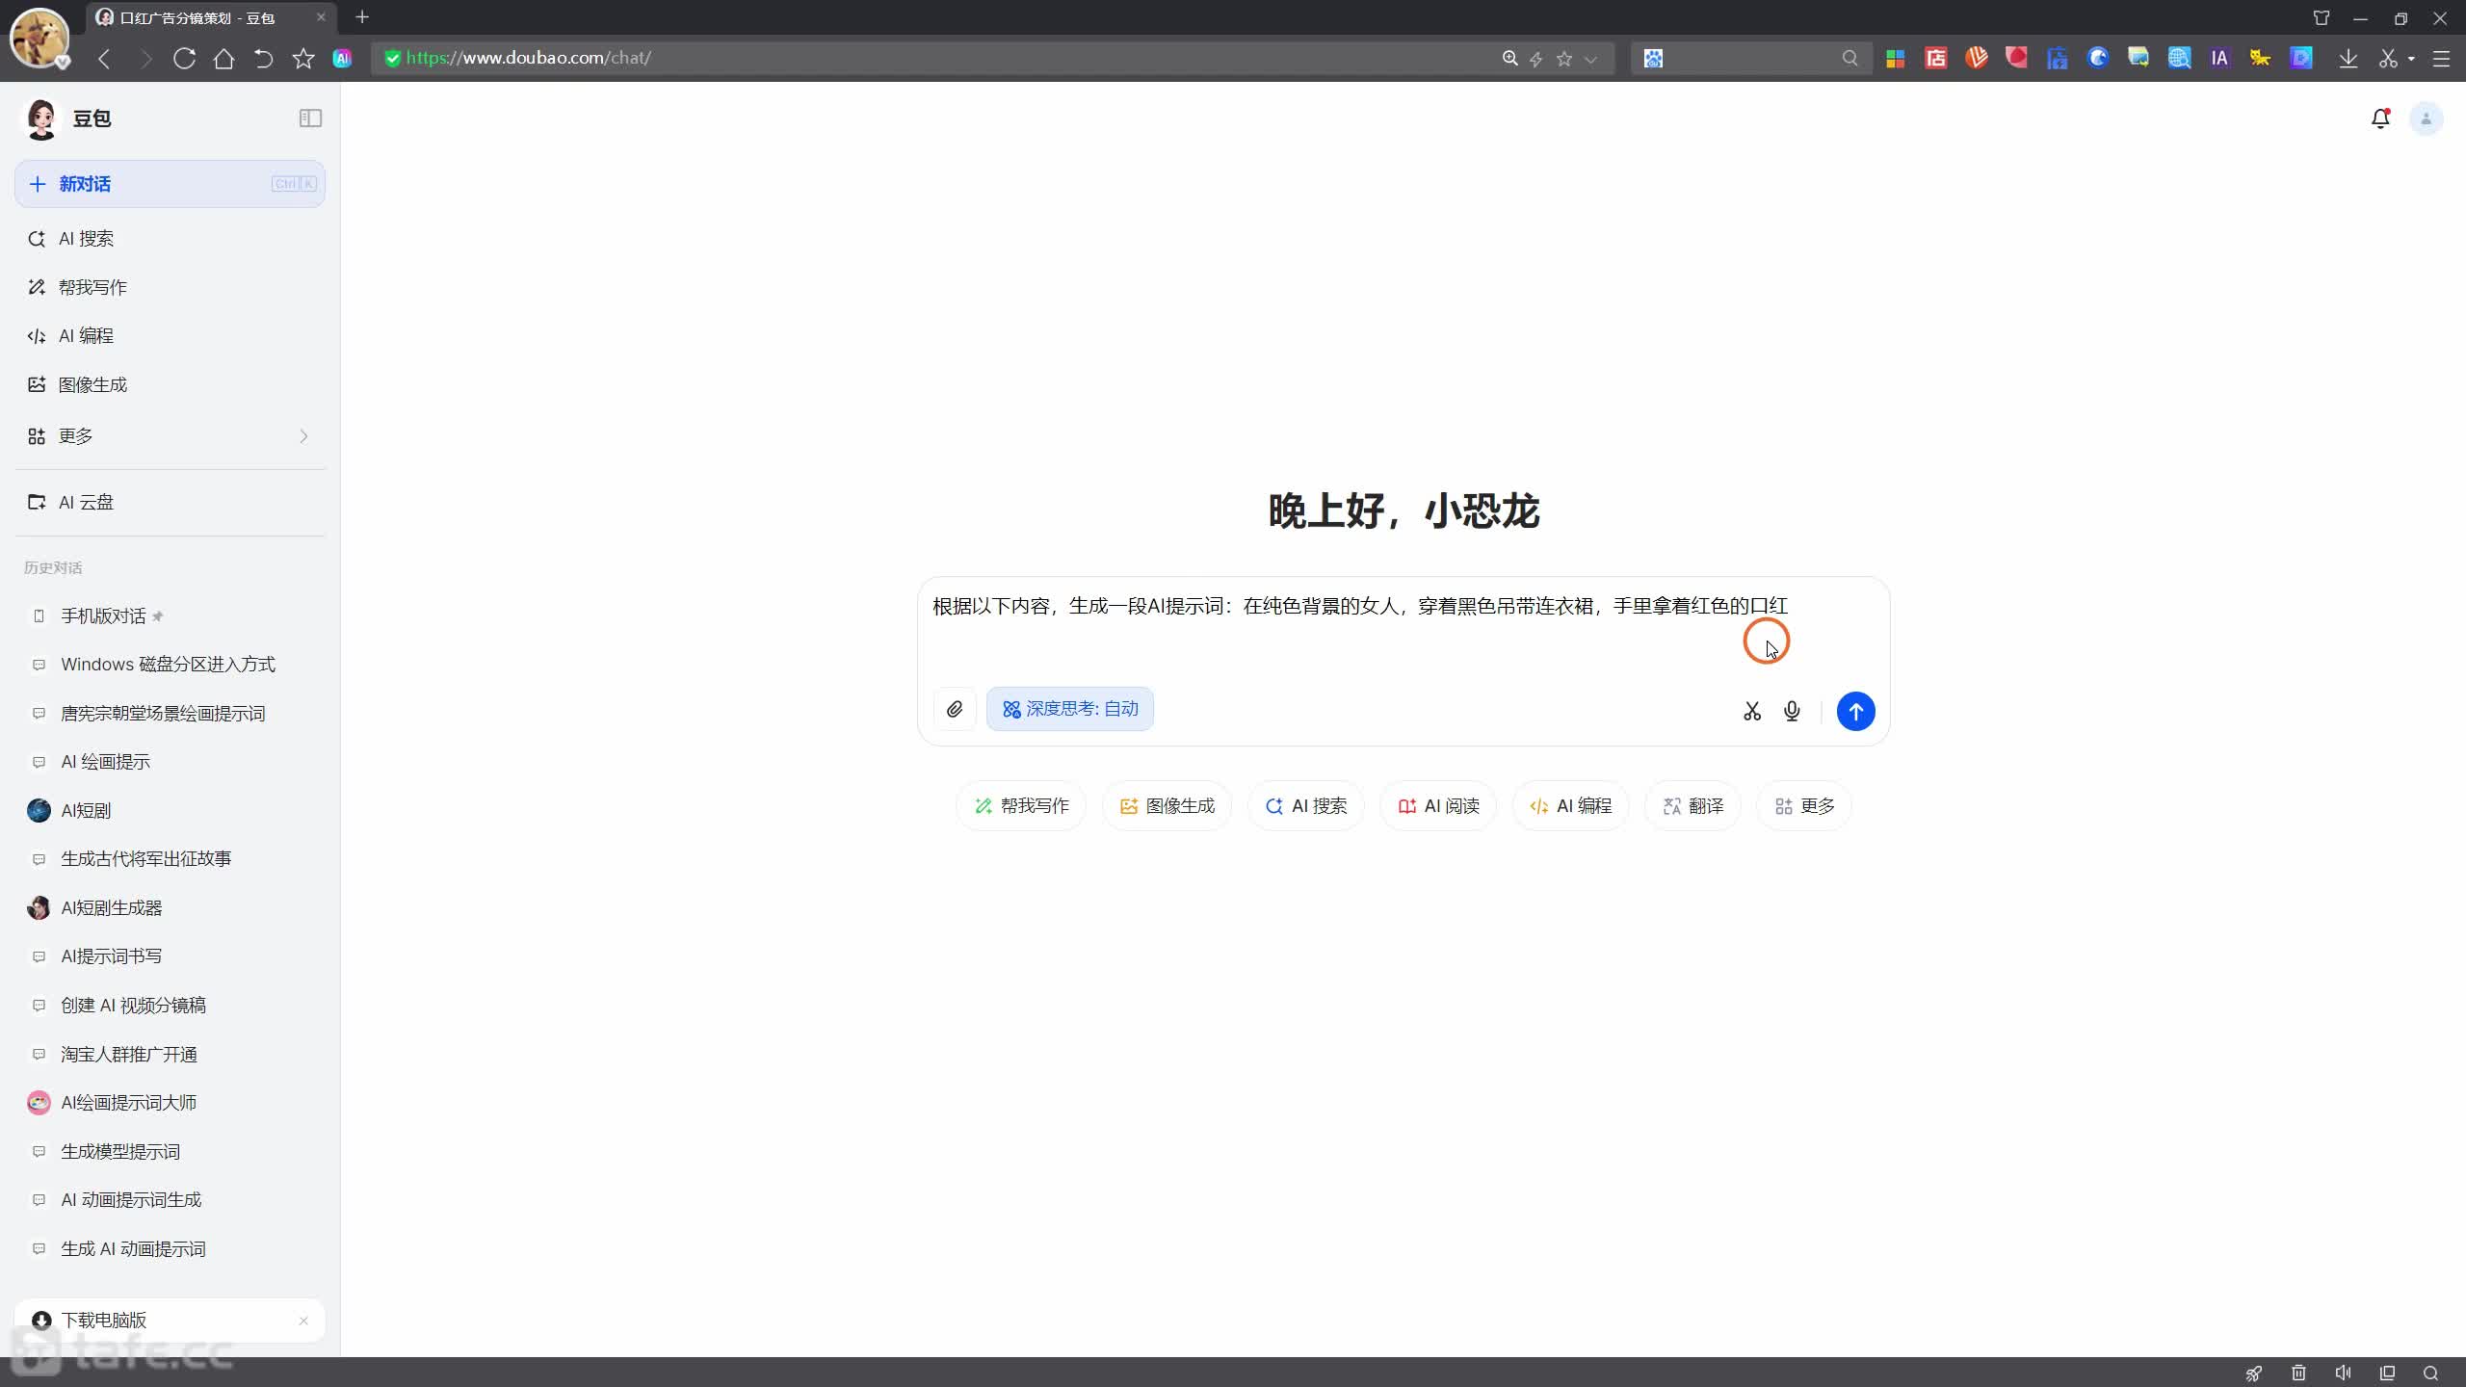Open 唐宪宗朝堂场景绘画提示词 chat
Viewport: 2466px width, 1387px height.
tap(170, 714)
